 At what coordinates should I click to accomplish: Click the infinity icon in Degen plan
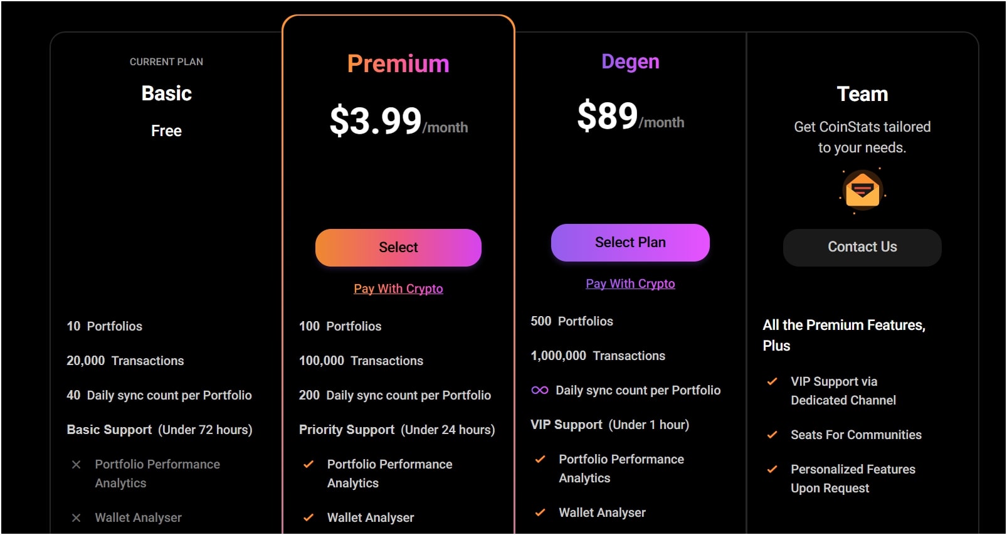coord(539,390)
